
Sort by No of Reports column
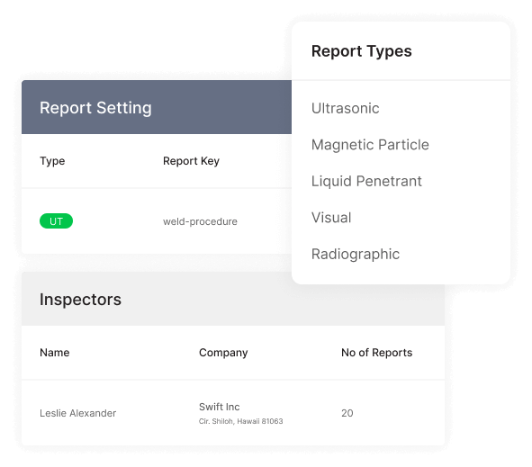pyautogui.click(x=376, y=353)
